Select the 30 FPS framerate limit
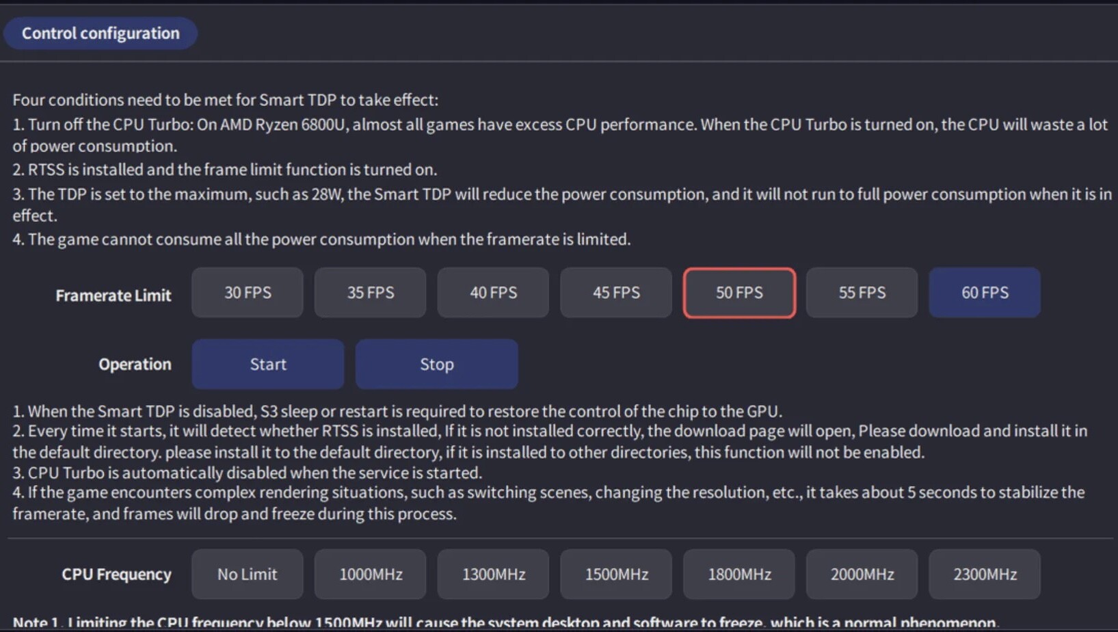 248,293
